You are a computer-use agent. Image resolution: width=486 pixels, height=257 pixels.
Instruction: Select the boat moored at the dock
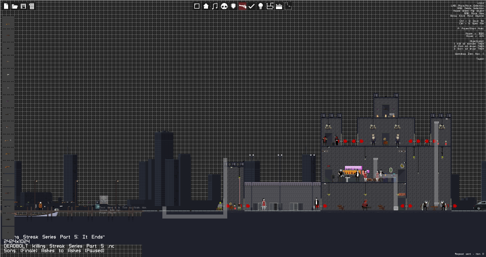[x=37, y=213]
